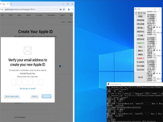Image resolution: width=163 pixels, height=122 pixels.
Task: Click the 'Did not get an email?' link
Action: tap(27, 89)
